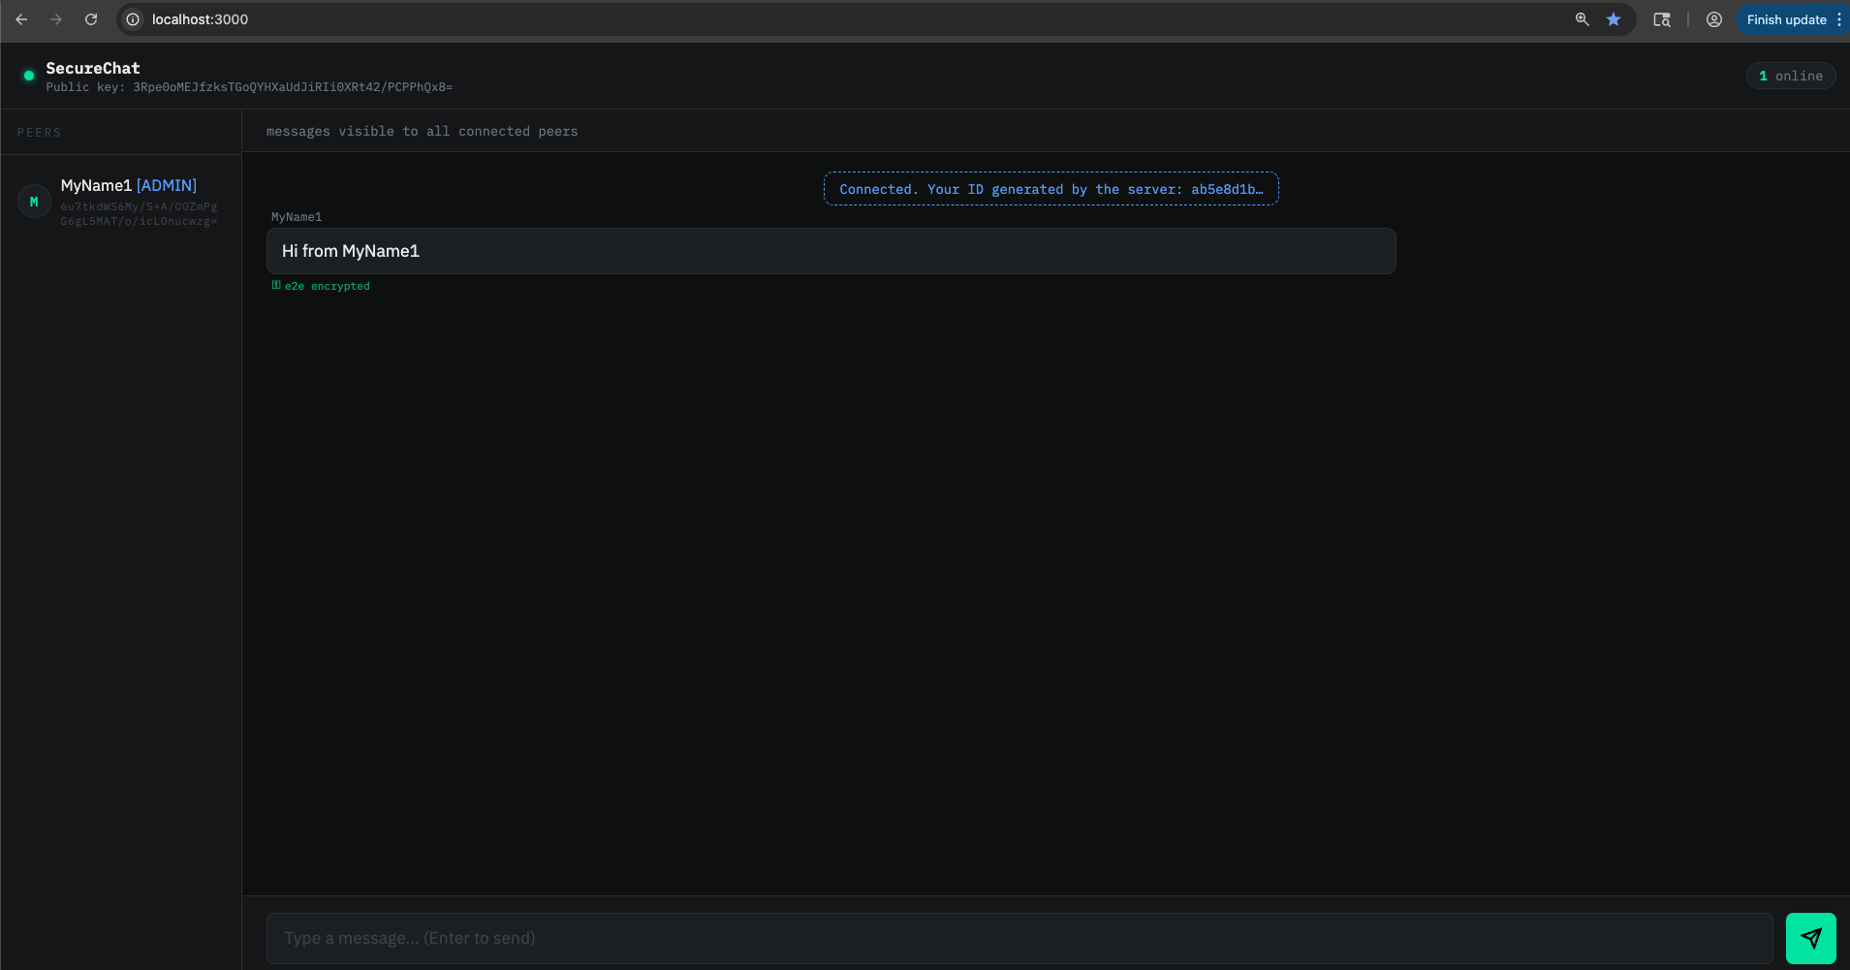Open the browser profile account icon
This screenshot has height=970, width=1850.
(1713, 18)
